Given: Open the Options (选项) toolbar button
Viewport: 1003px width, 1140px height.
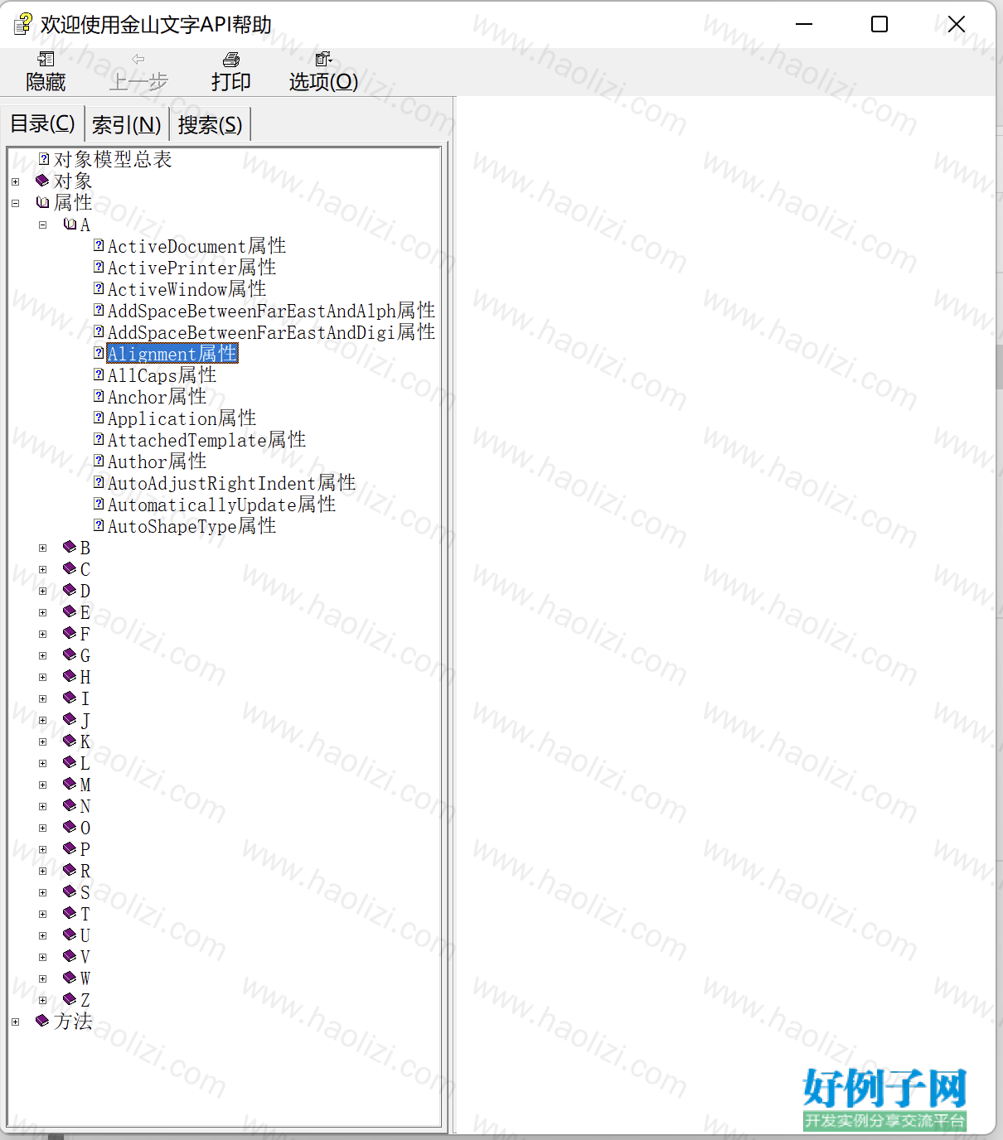Looking at the screenshot, I should coord(323,70).
